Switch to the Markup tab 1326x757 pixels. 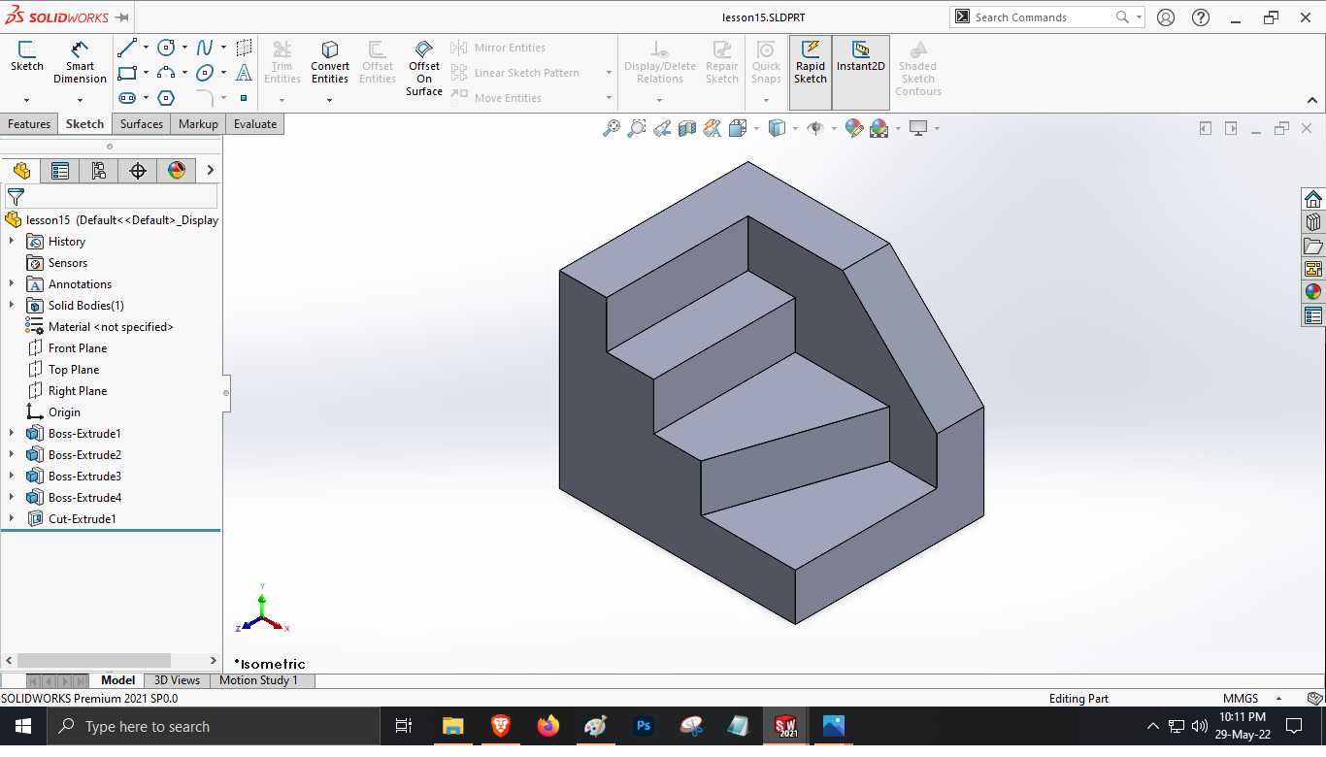pyautogui.click(x=198, y=124)
